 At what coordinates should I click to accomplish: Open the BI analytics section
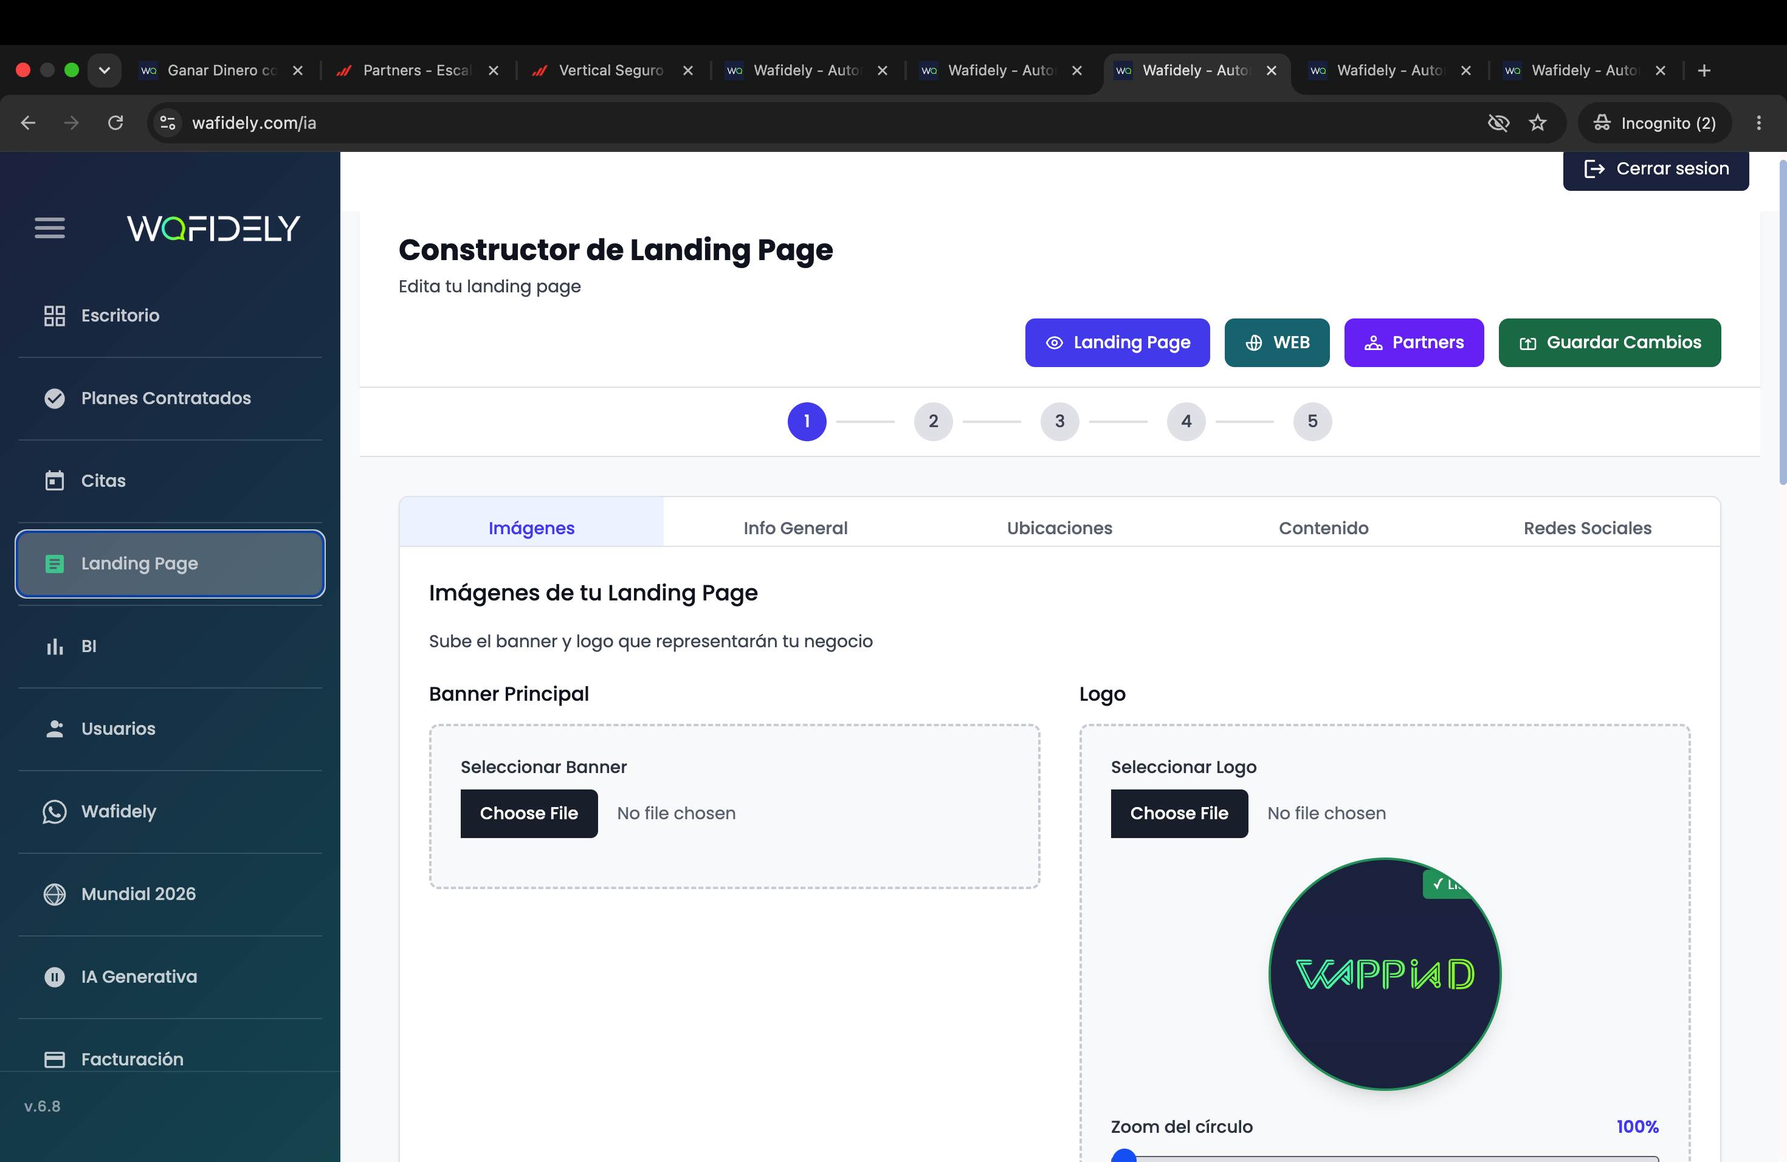pos(170,646)
